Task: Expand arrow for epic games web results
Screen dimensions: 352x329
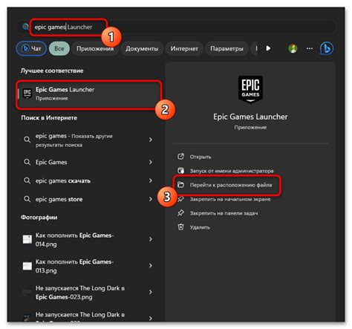Action: click(x=151, y=140)
